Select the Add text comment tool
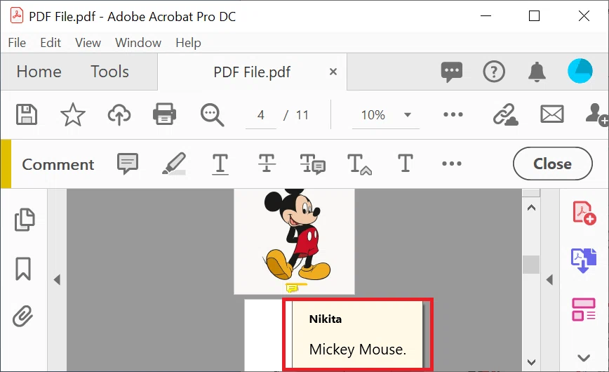Viewport: 609px width, 372px height. [405, 164]
